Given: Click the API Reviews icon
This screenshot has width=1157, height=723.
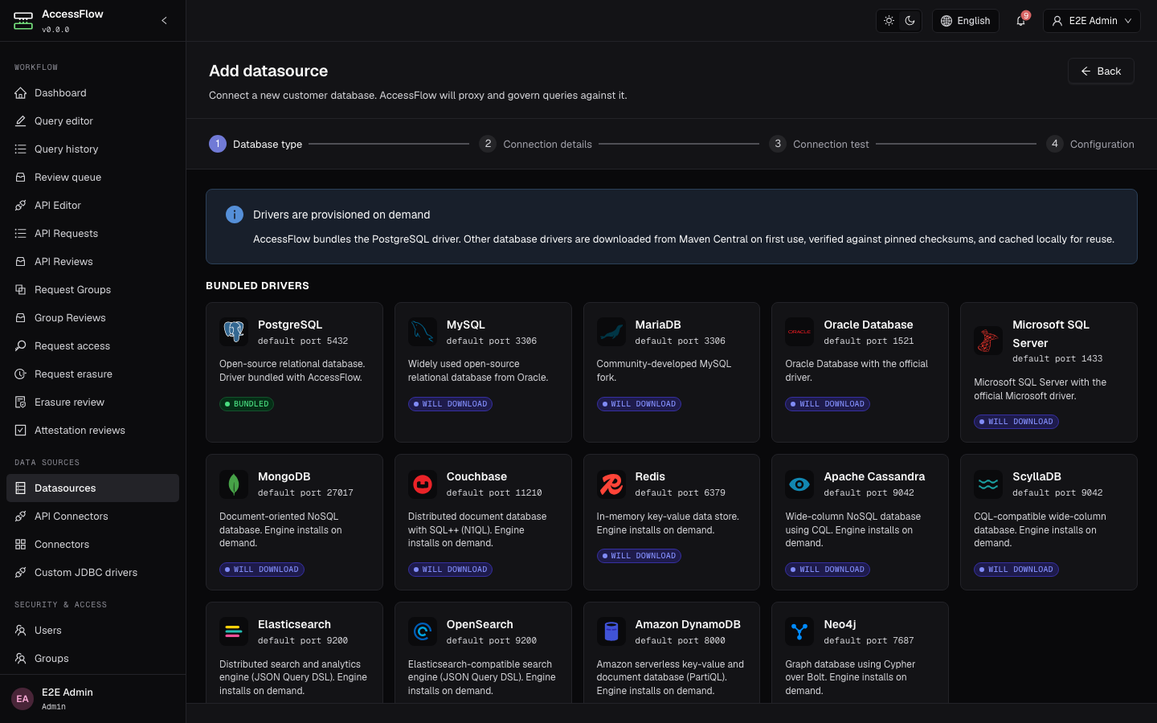Looking at the screenshot, I should tap(21, 262).
